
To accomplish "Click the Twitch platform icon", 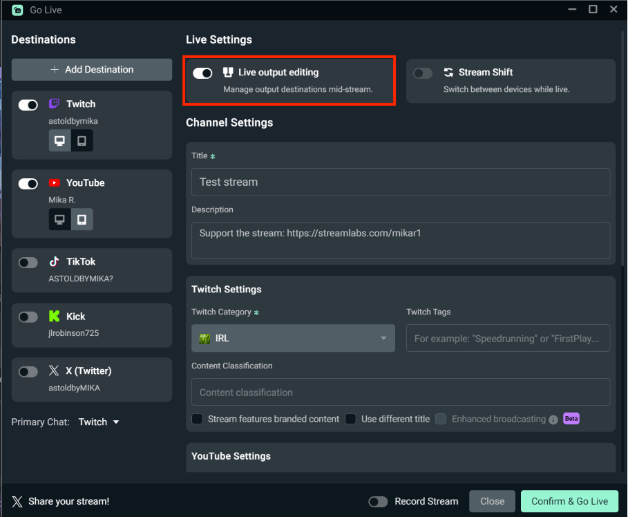I will [x=54, y=104].
